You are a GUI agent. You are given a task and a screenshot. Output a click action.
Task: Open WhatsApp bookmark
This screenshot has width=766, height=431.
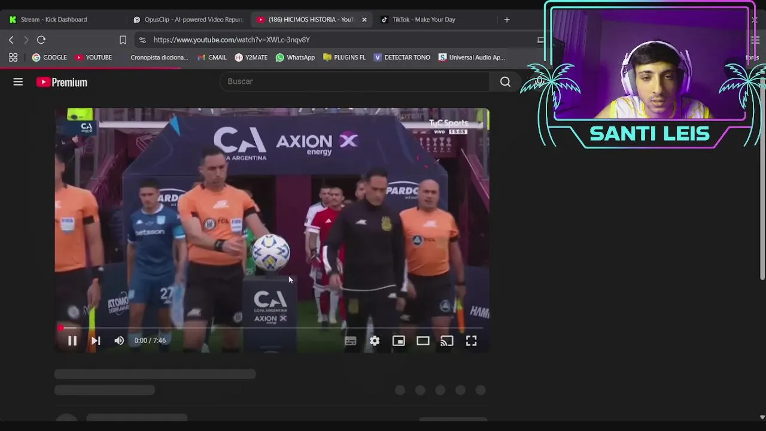(x=295, y=57)
